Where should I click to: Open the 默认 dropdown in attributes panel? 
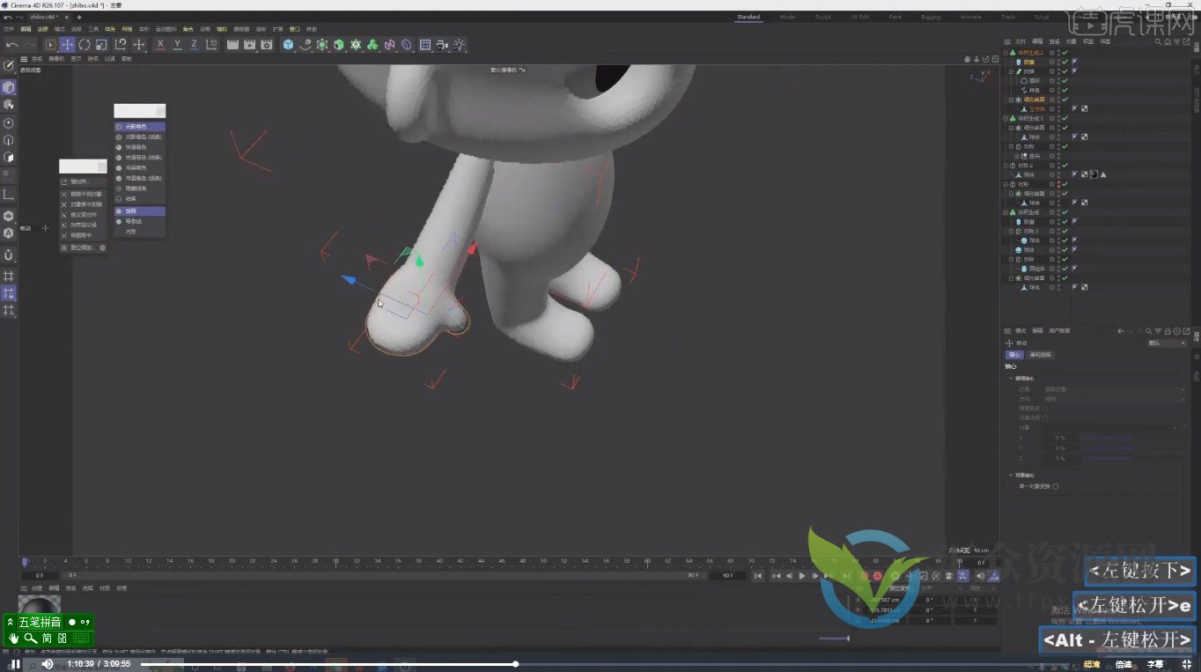[x=1167, y=343]
